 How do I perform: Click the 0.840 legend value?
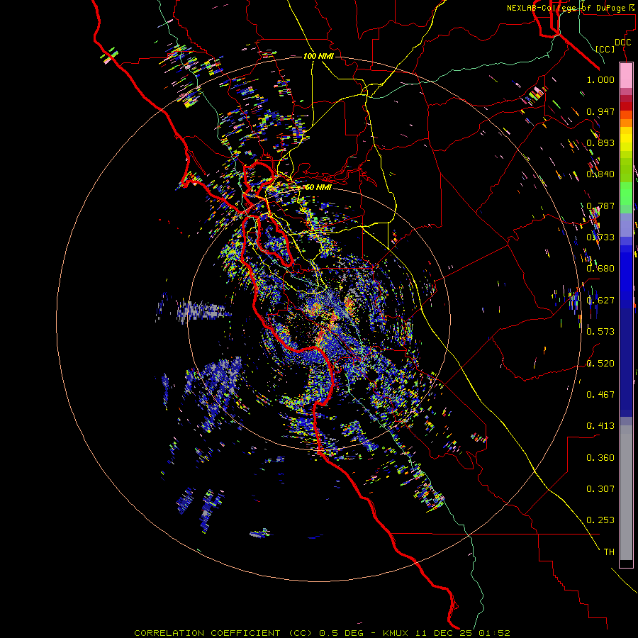coord(600,174)
